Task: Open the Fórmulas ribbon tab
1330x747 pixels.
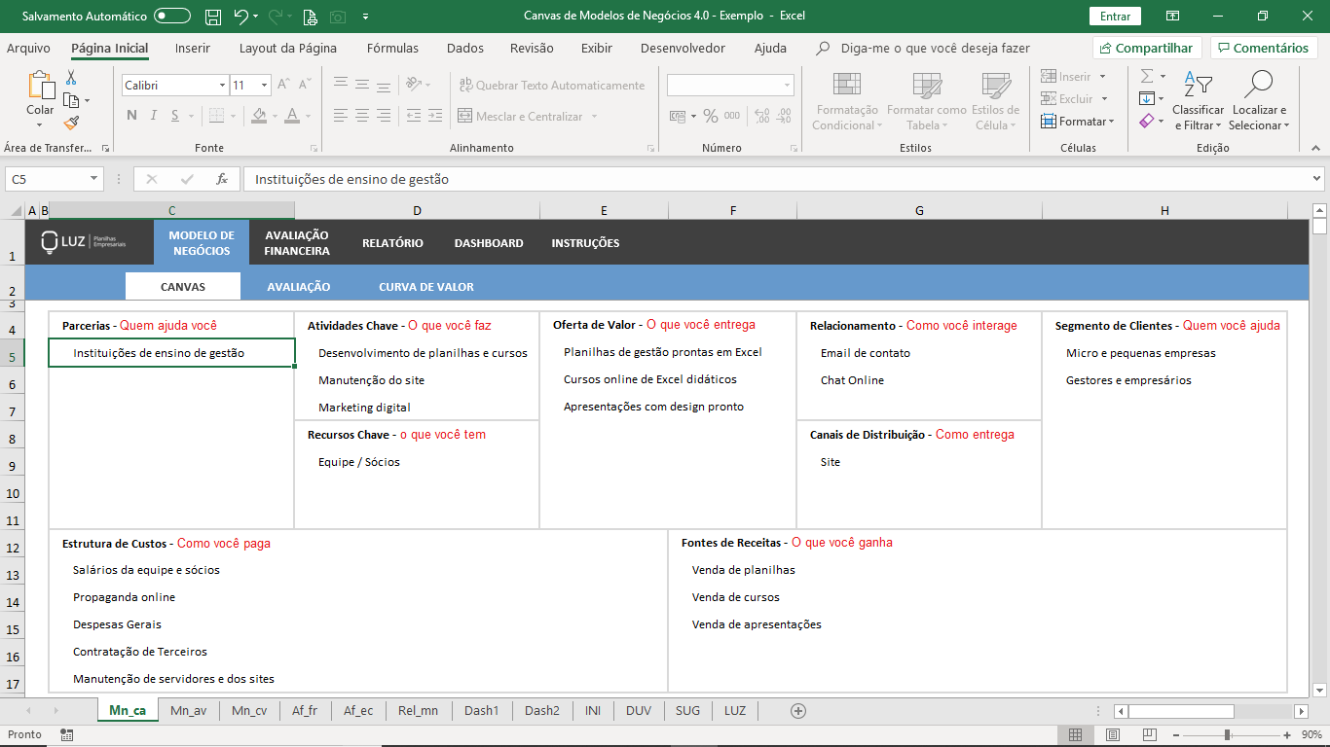Action: tap(392, 48)
